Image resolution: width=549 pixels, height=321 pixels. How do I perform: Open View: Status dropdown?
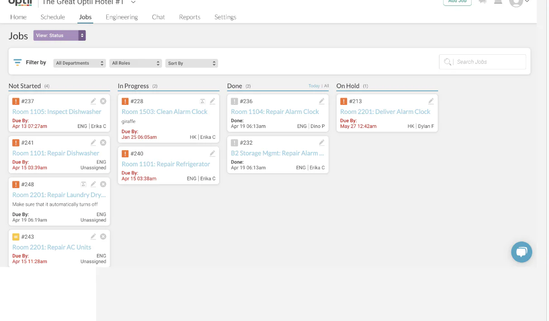pyautogui.click(x=59, y=35)
